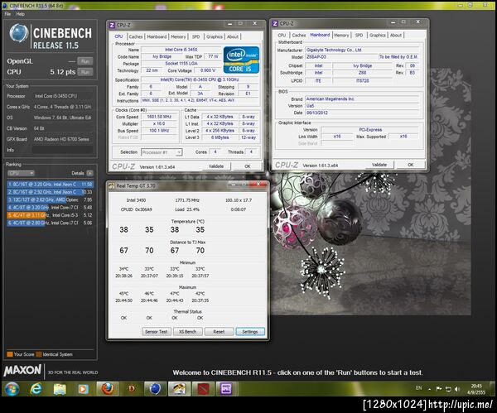Open Graphics tab in left CPU-Z window
This screenshot has height=413, width=497.
tap(215, 36)
